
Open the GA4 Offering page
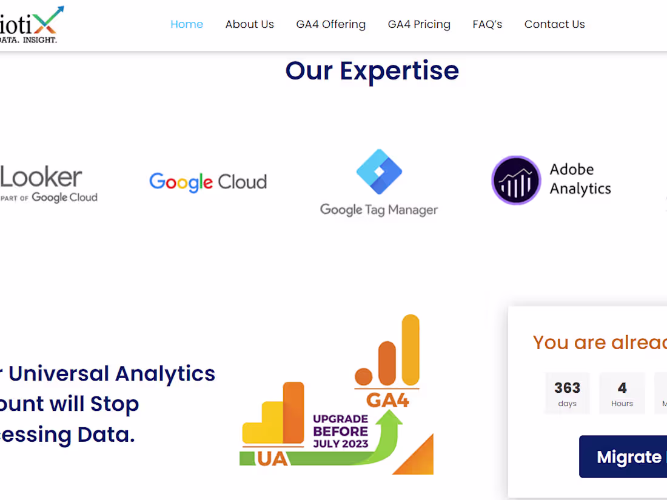tap(330, 24)
